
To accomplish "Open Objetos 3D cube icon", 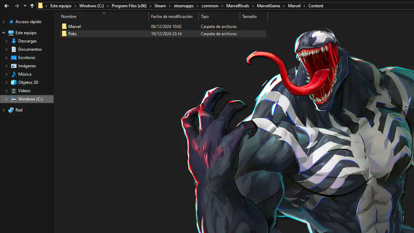I will pyautogui.click(x=14, y=82).
